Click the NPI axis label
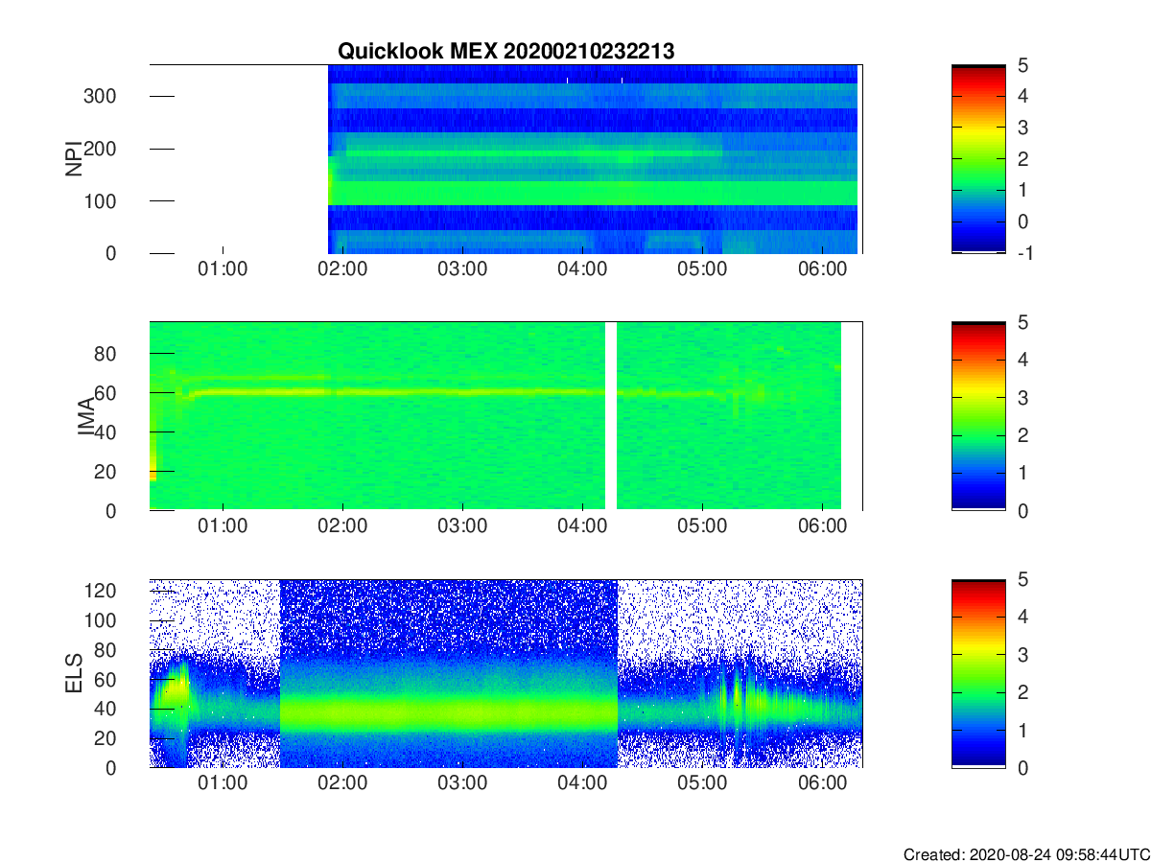 (x=73, y=159)
